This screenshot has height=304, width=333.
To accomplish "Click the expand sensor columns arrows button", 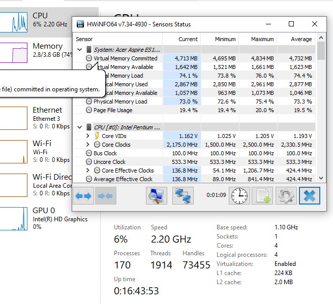I will pos(83,196).
